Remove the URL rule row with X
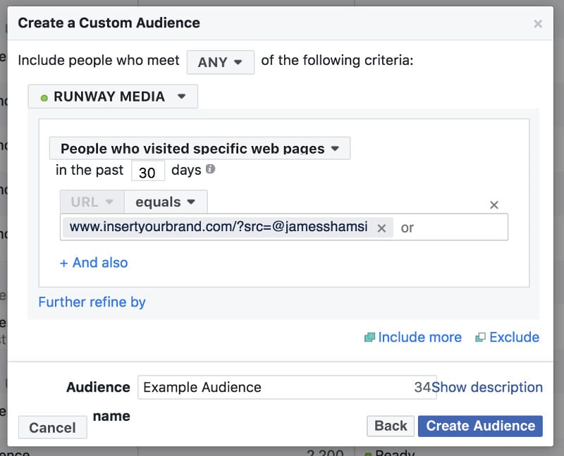Screen dimensions: 564x456 pyautogui.click(x=494, y=205)
